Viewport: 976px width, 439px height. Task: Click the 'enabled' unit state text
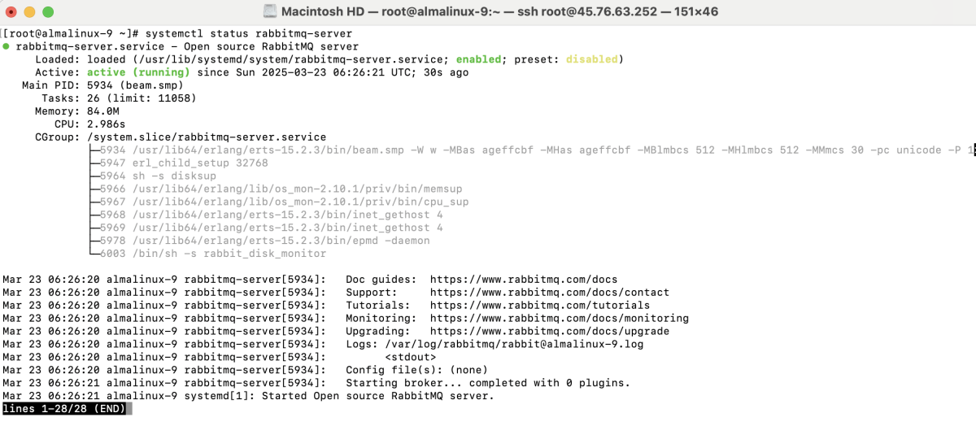point(478,60)
